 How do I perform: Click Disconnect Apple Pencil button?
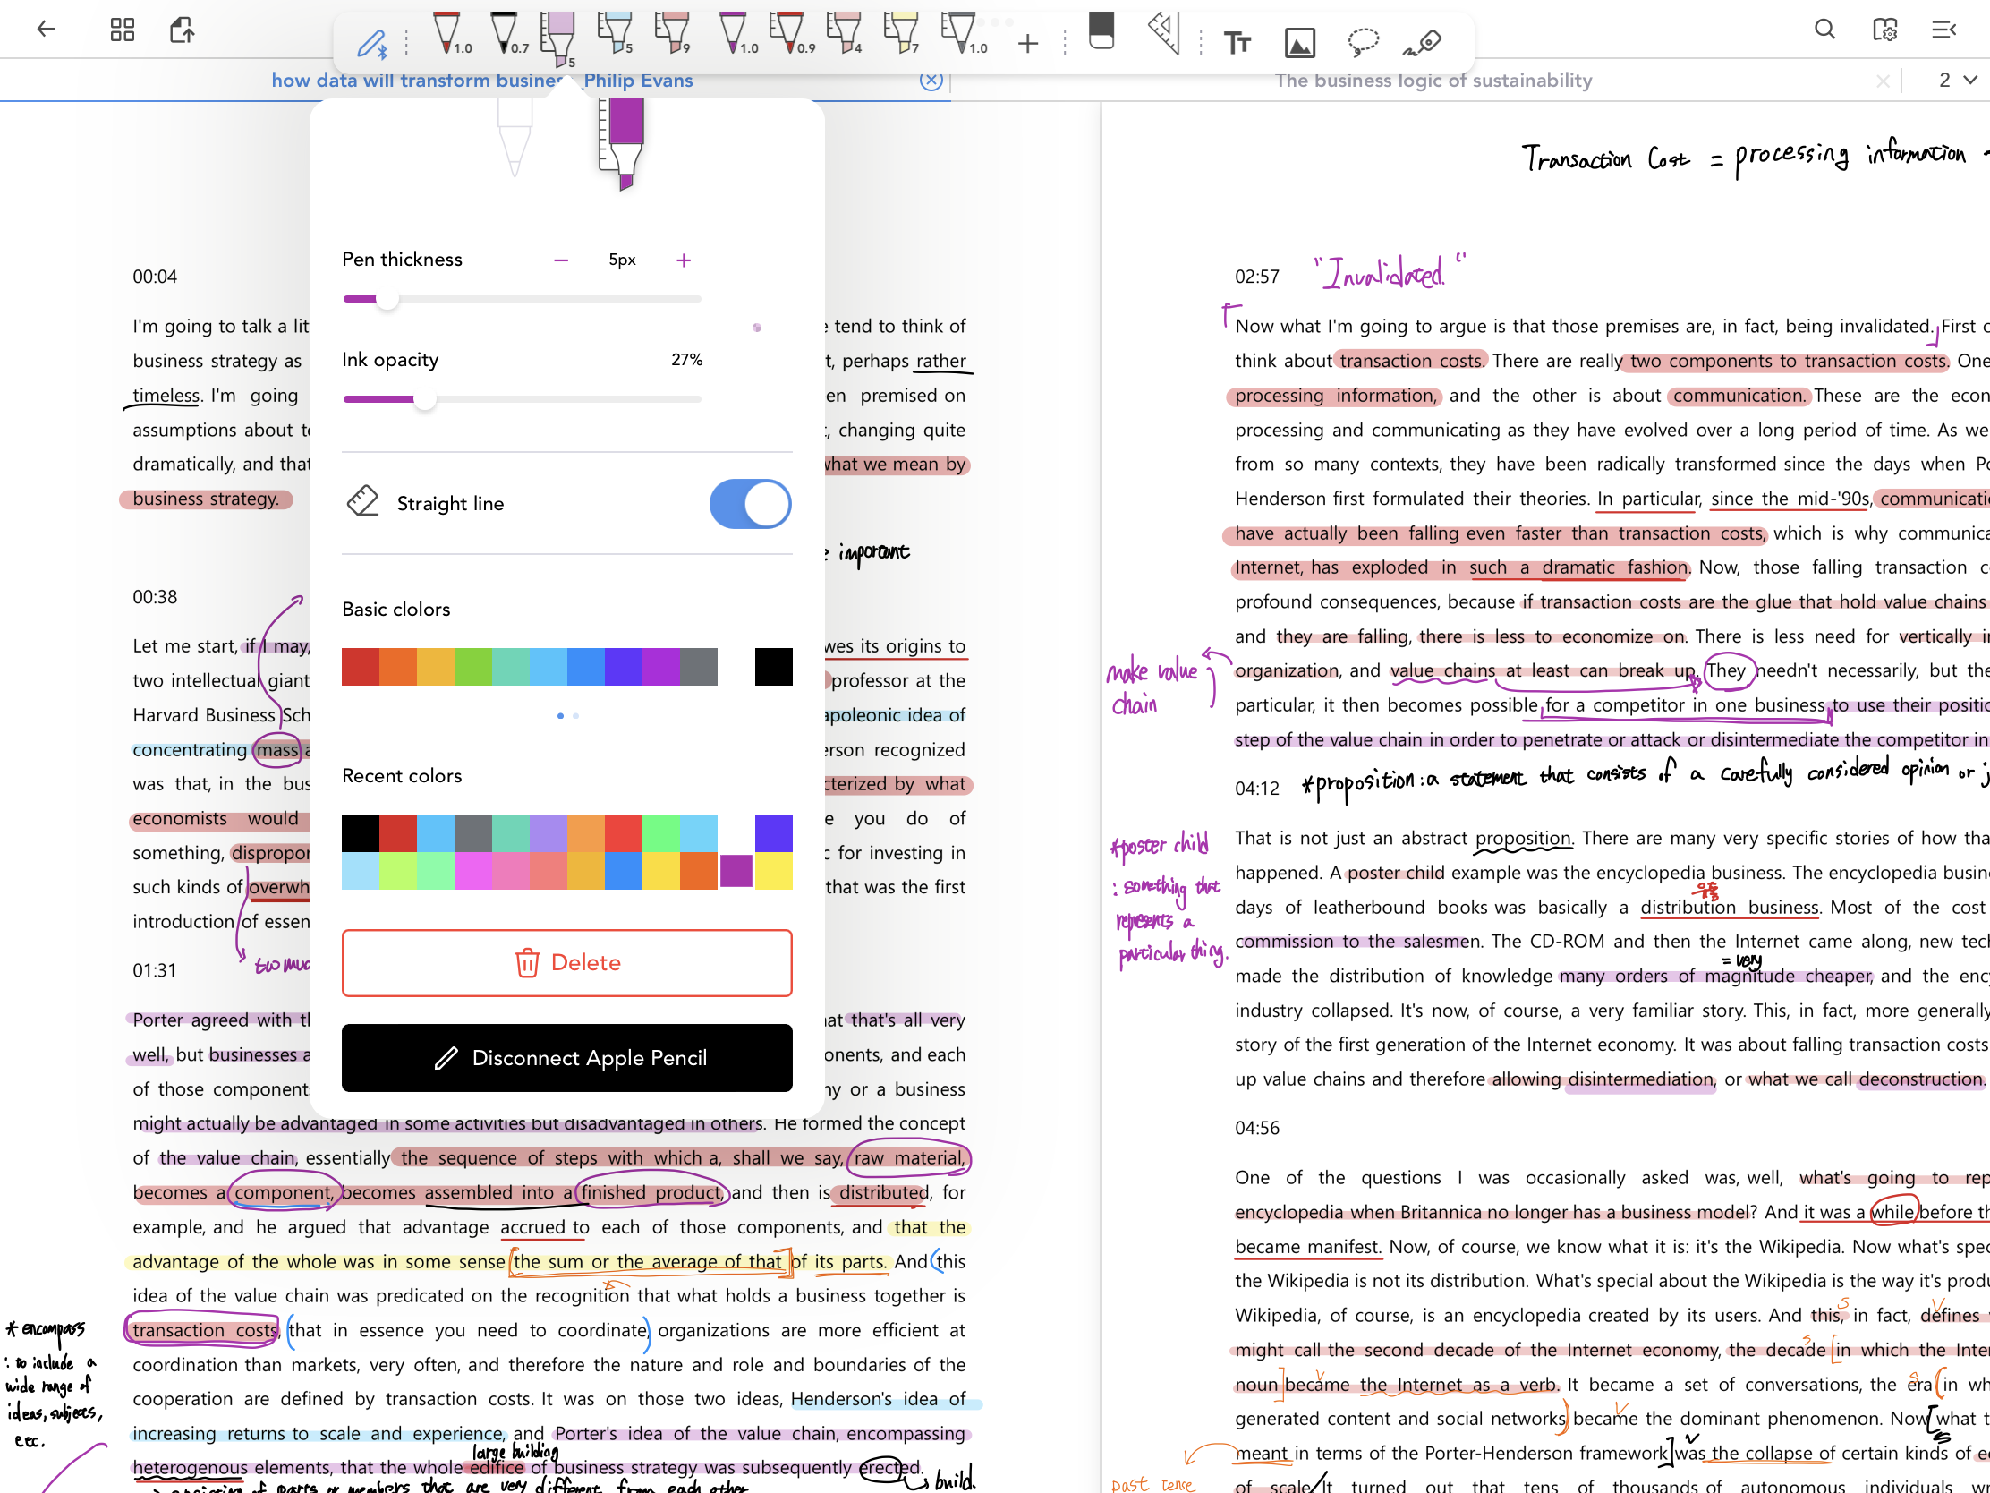point(566,1058)
